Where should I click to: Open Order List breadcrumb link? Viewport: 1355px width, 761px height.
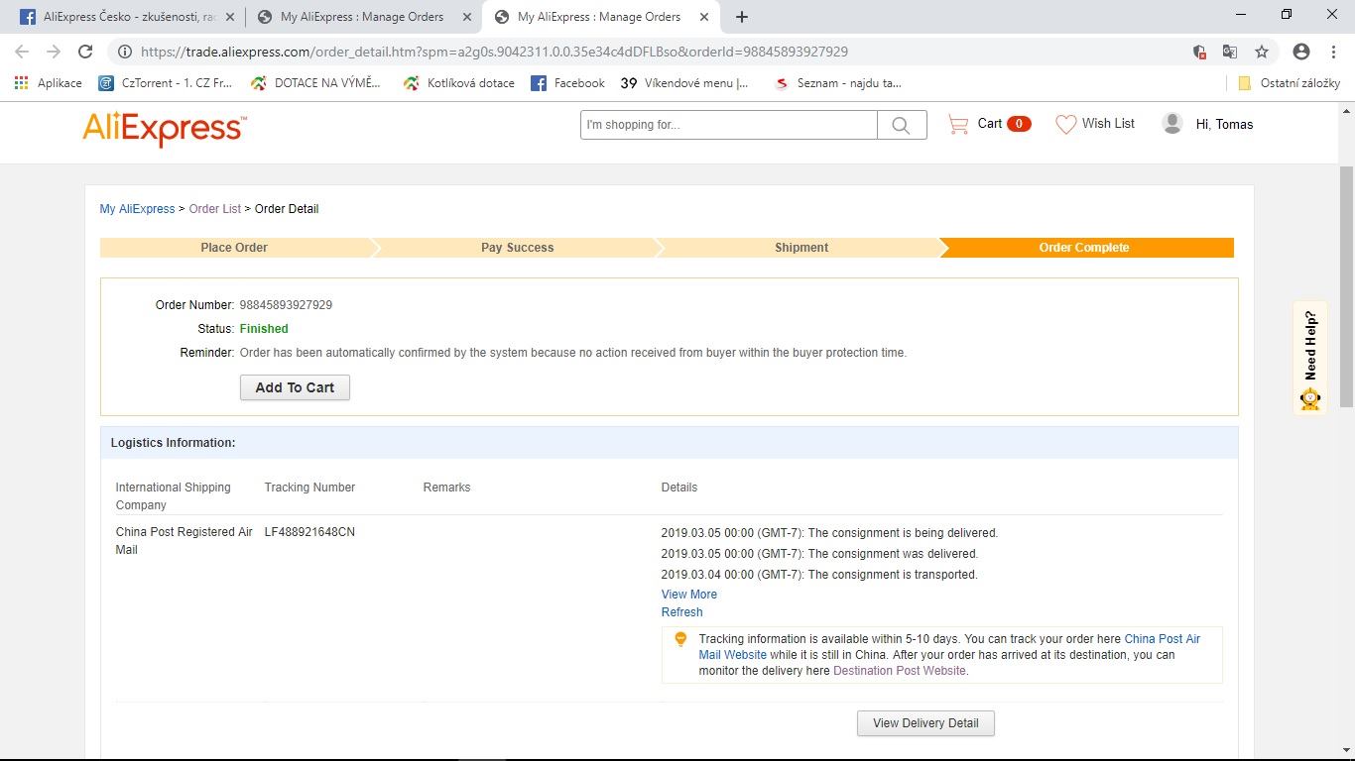click(x=214, y=209)
